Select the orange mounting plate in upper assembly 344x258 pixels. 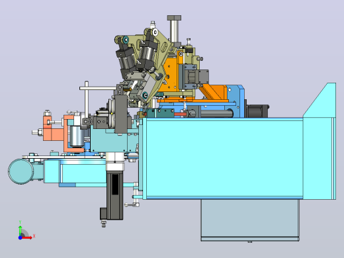click(x=170, y=75)
